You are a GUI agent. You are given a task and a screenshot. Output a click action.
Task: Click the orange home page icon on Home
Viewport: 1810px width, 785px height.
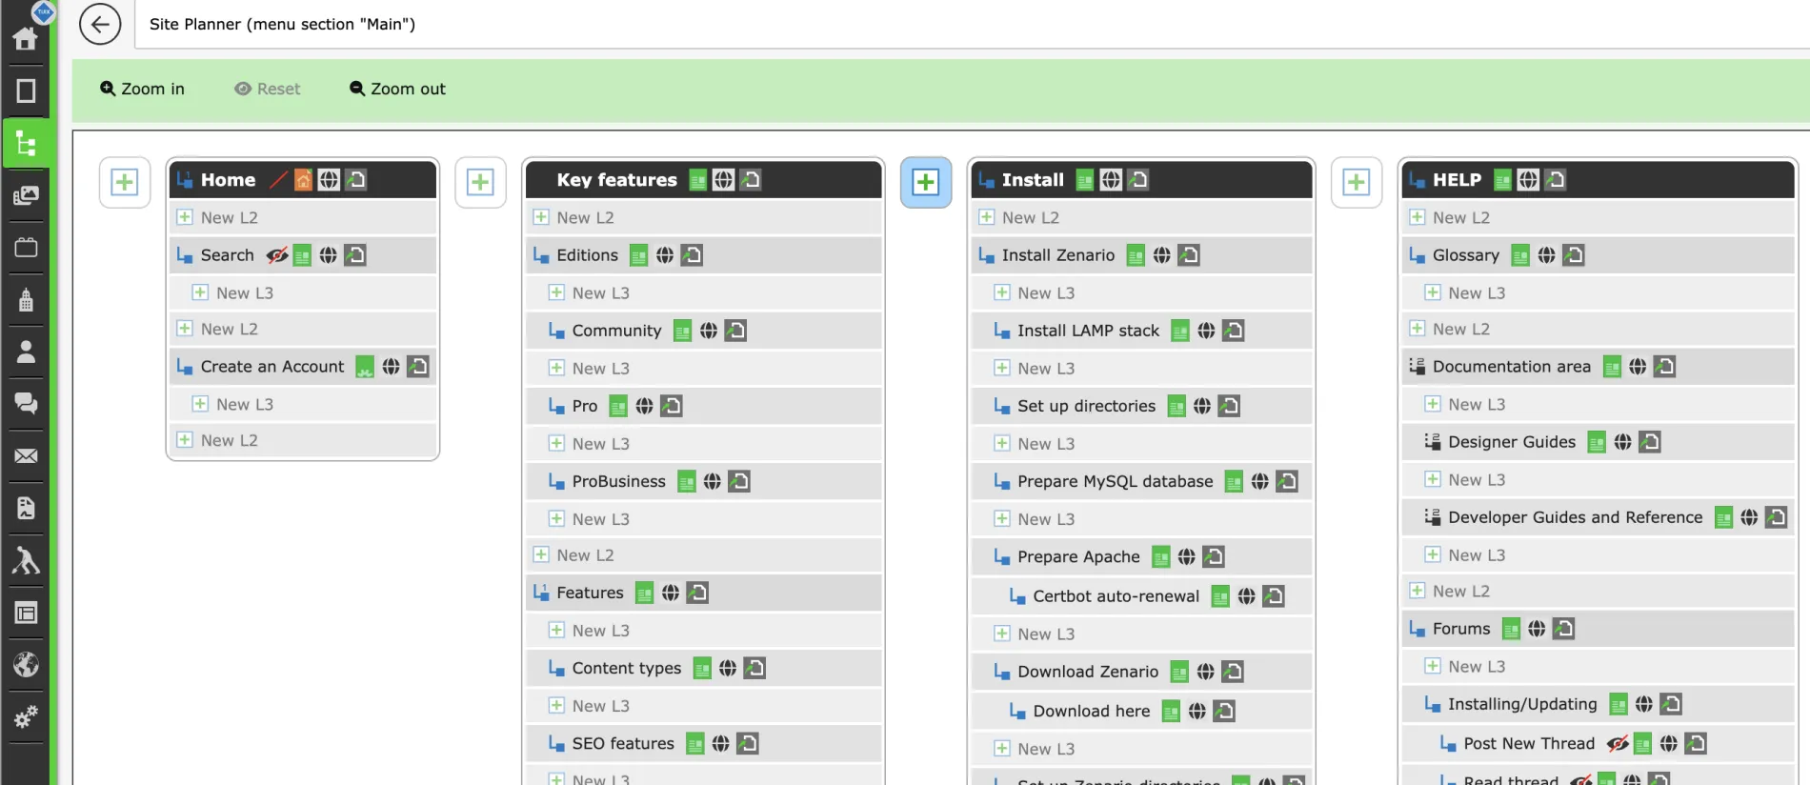pyautogui.click(x=303, y=180)
